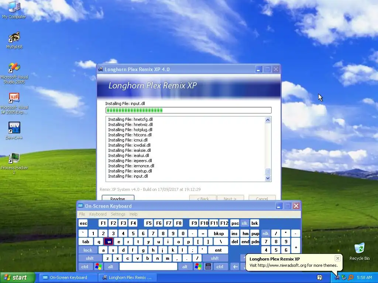Click the magnifier icon in system tray
This screenshot has height=283, width=378.
[351, 277]
